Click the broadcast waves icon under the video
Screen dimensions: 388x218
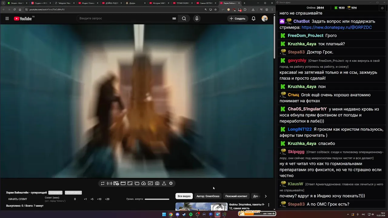coord(109,183)
